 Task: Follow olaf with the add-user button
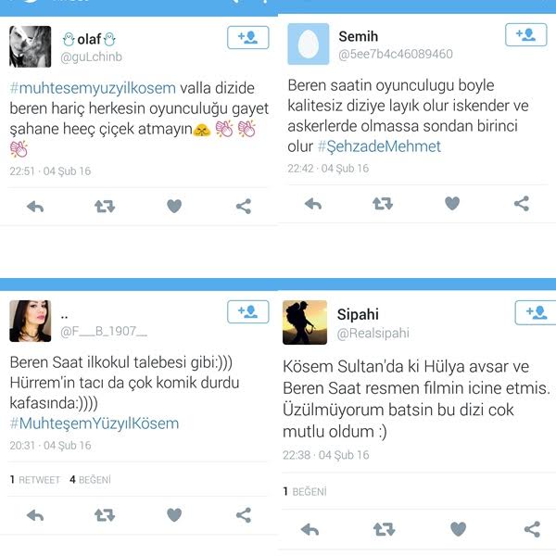click(247, 37)
